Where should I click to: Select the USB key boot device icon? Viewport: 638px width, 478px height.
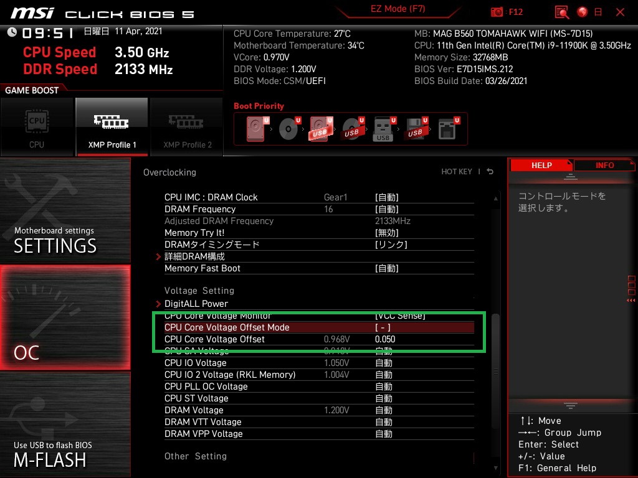point(384,129)
